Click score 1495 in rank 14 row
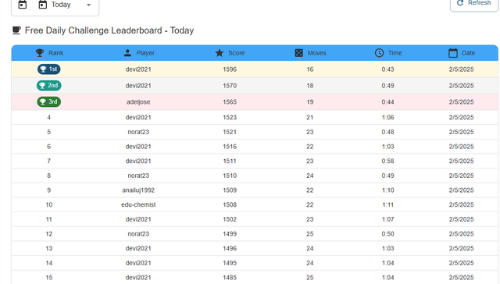500x284 pixels. coord(230,263)
